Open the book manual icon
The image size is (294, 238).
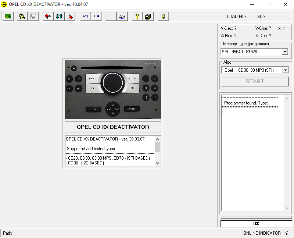pyautogui.click(x=122, y=16)
